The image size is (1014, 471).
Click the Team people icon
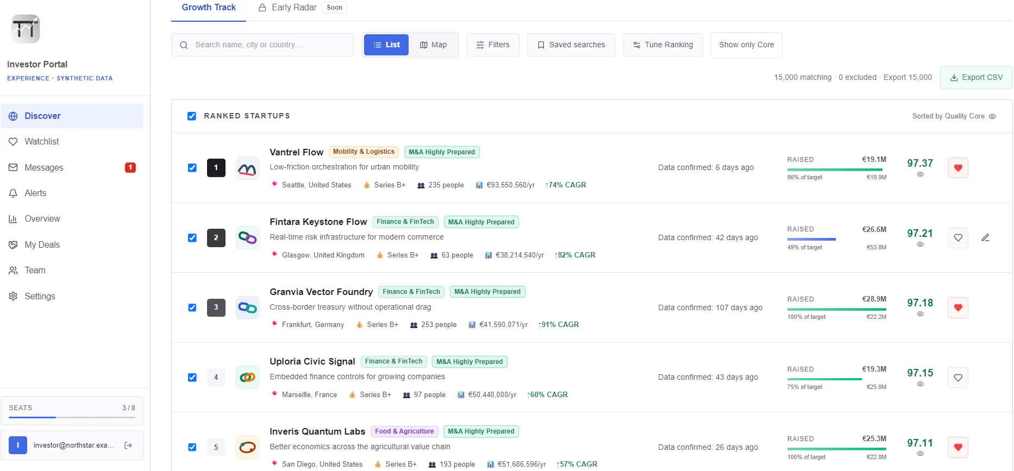tap(13, 270)
